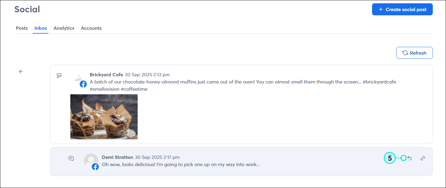Click the comment bubble icon beside Demi Stratton
446x188 pixels.
point(71,158)
